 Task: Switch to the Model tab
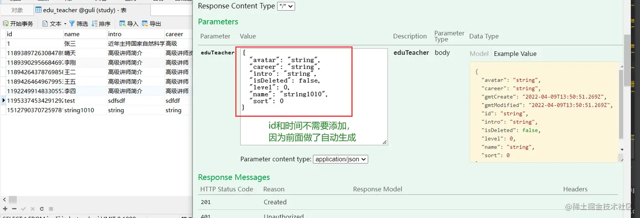point(479,54)
